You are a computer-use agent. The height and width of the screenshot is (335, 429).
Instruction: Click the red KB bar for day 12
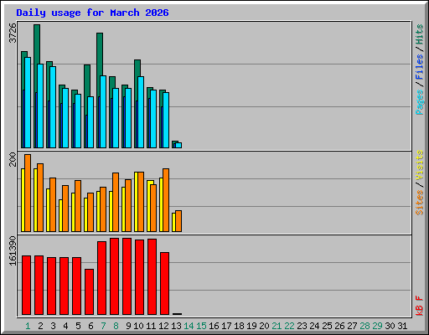[164, 283]
